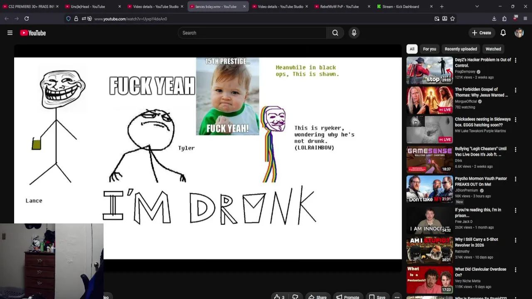Open the browser extensions puzzle icon
The height and width of the screenshot is (299, 532).
[x=504, y=19]
